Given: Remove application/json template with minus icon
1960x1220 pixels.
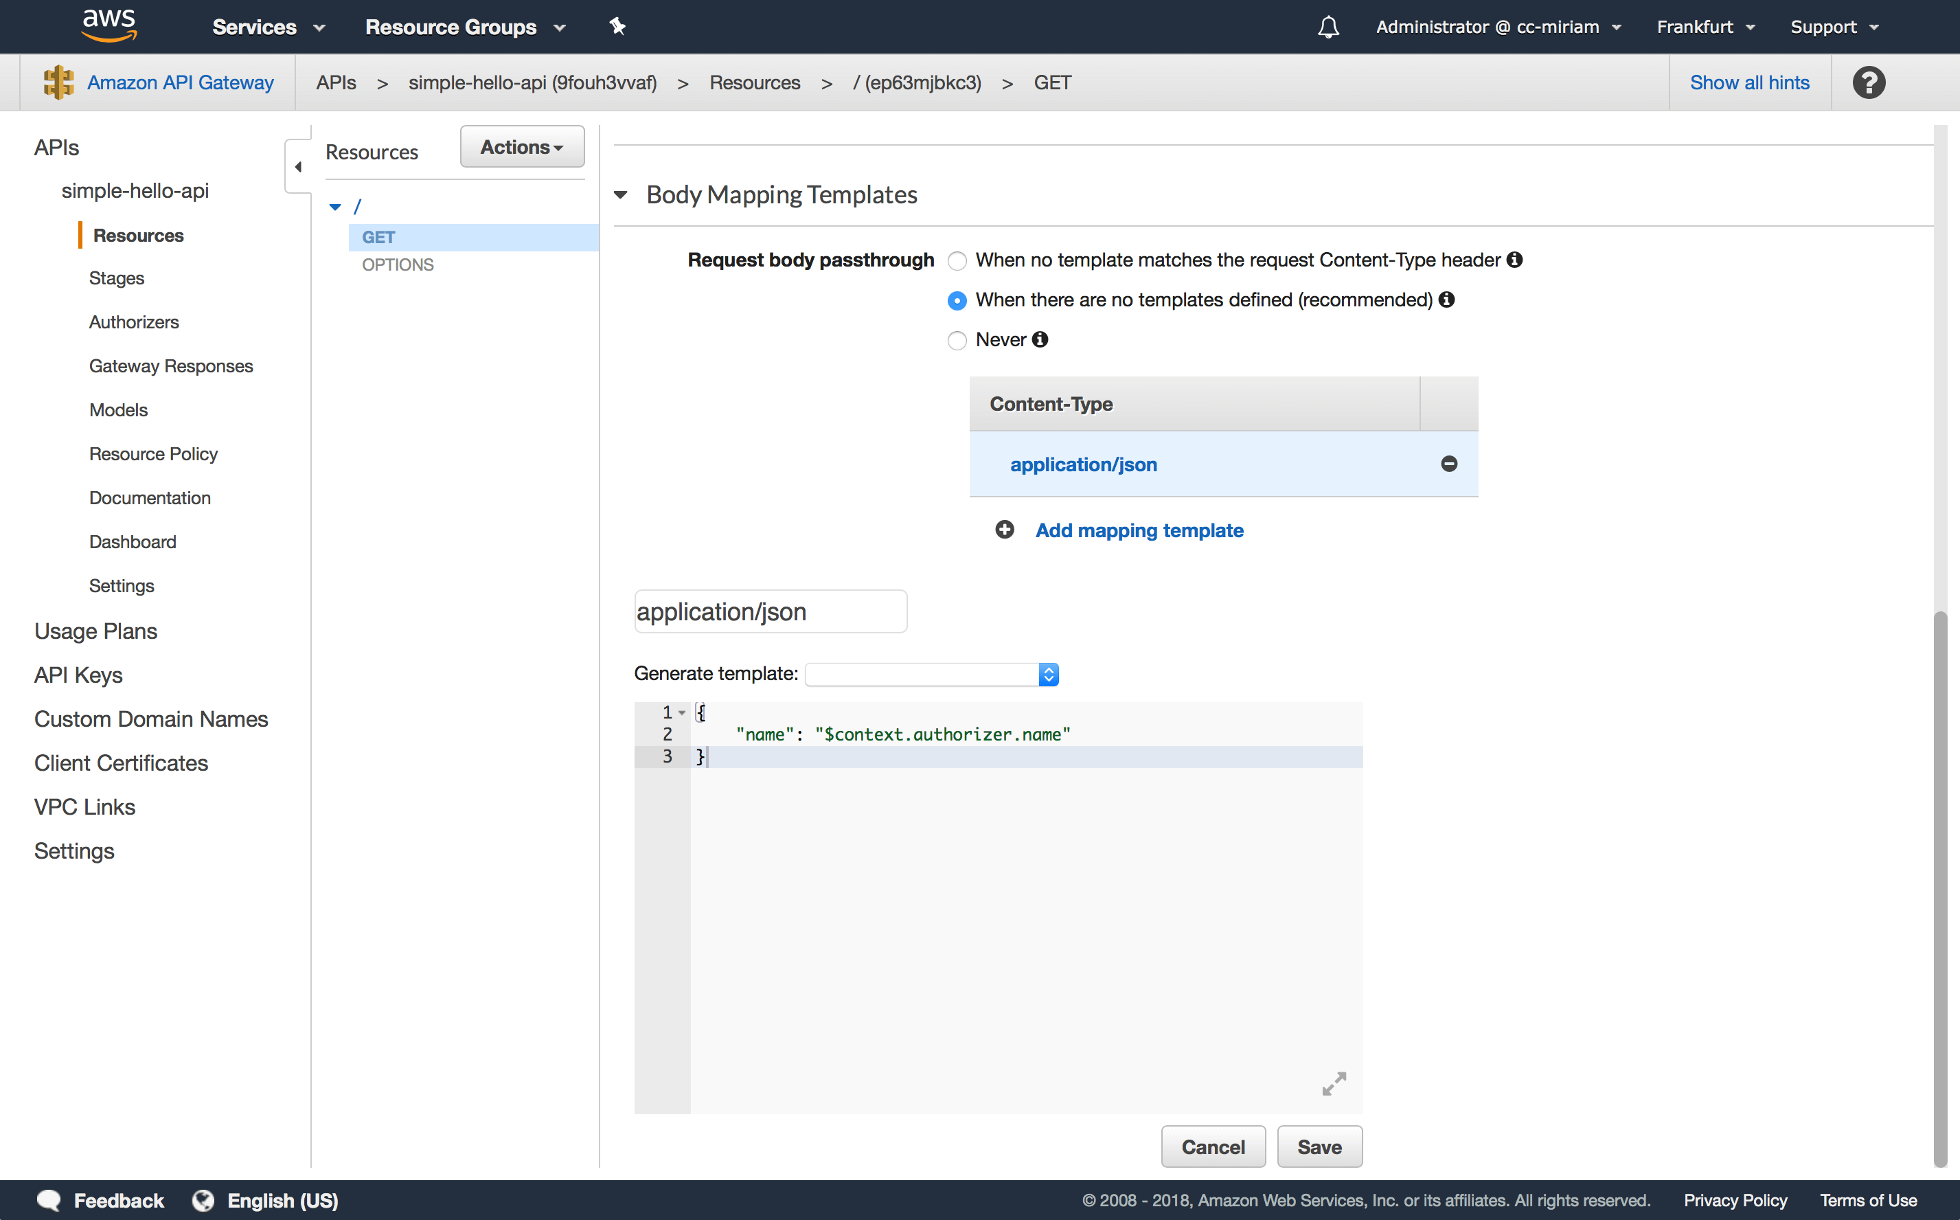Looking at the screenshot, I should click(x=1448, y=464).
